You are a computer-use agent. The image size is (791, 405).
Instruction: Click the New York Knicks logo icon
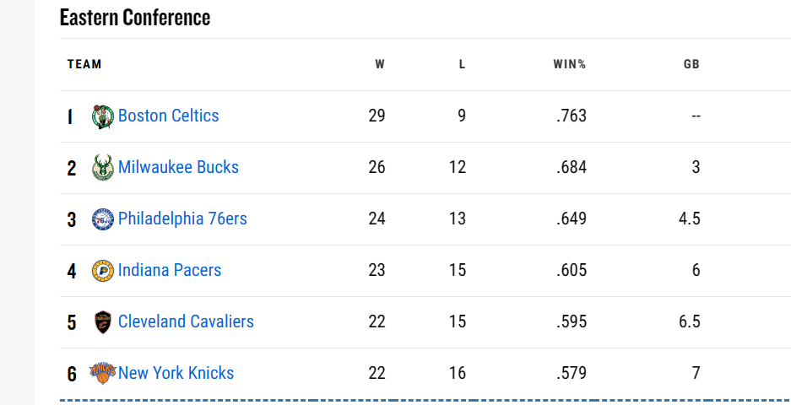click(103, 373)
